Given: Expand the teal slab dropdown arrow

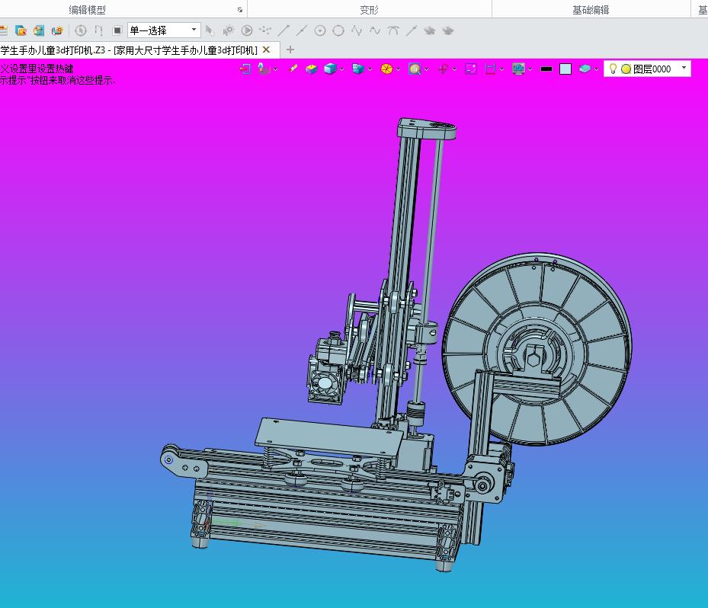Looking at the screenshot, I should click(x=597, y=69).
